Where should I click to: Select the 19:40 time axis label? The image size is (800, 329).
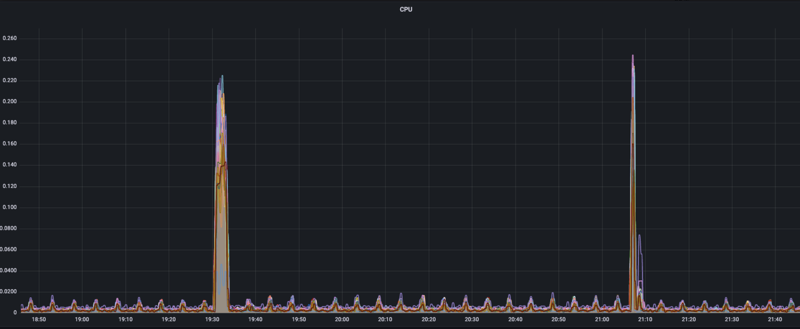pos(255,319)
